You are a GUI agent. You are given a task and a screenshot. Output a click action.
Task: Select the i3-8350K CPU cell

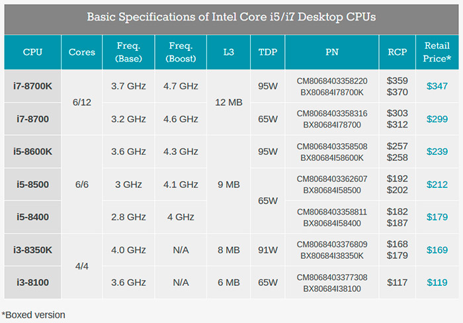(x=32, y=250)
